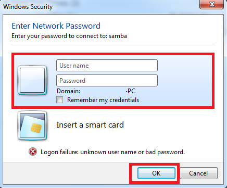Click the red logon failure error icon
227x188 pixels.
(33, 152)
